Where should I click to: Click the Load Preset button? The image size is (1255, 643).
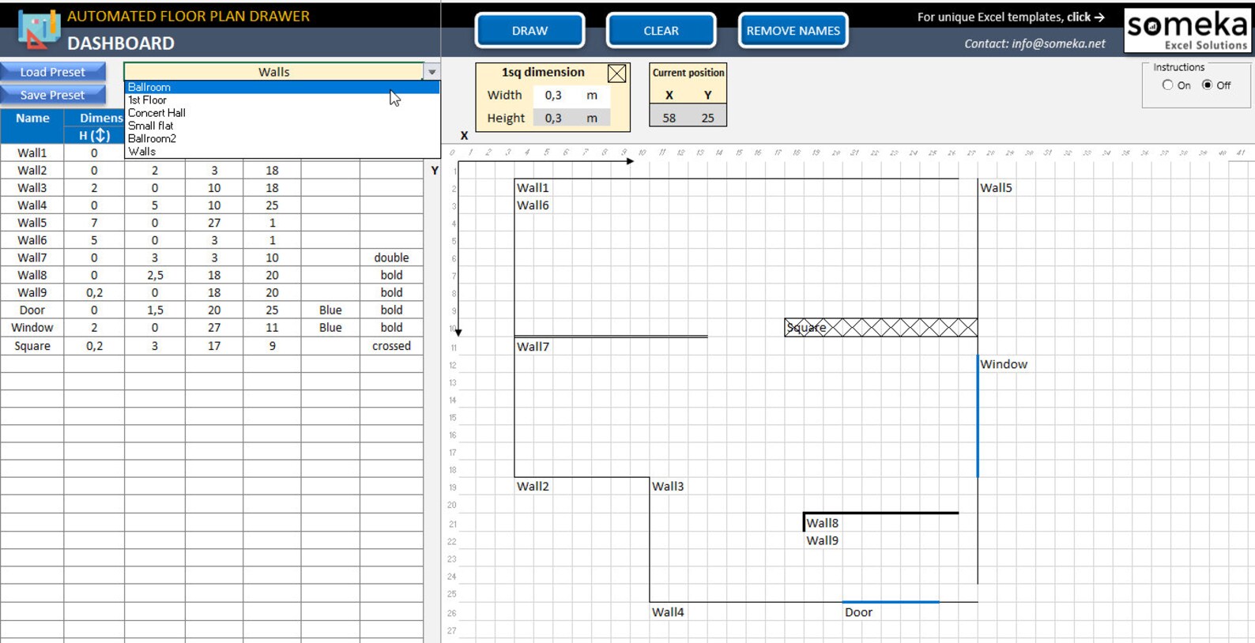(x=52, y=72)
